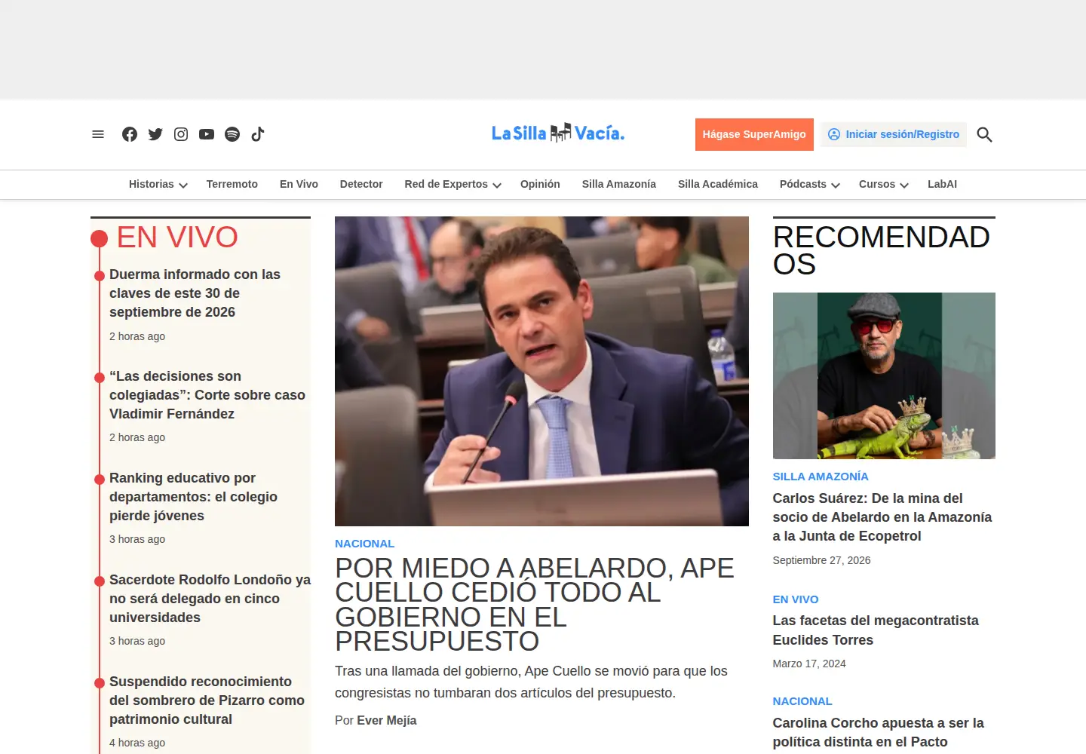Screen dimensions: 1086x754
Task: Open the Detector menu item
Action: point(361,184)
